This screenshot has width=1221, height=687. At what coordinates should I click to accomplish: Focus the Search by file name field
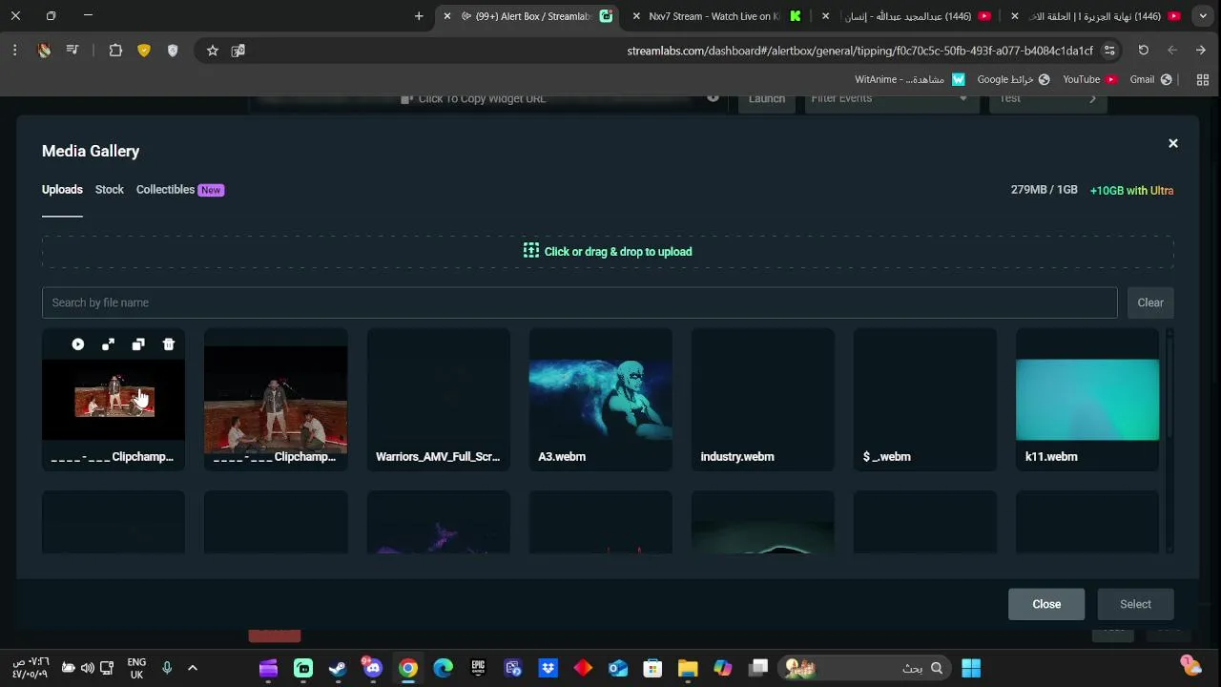pyautogui.click(x=579, y=302)
